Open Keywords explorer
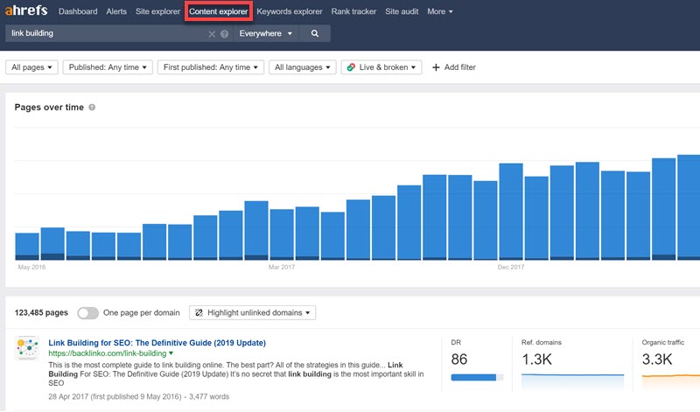The height and width of the screenshot is (412, 700). point(290,11)
